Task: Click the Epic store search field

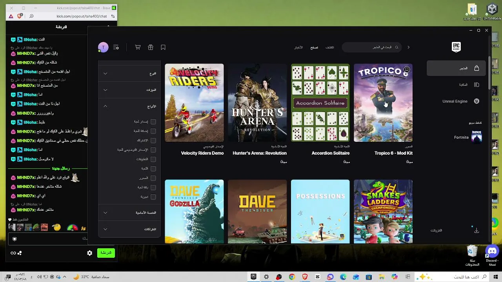Action: click(x=372, y=47)
